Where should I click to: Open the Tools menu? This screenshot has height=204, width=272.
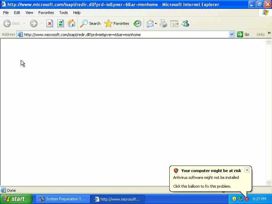point(64,13)
